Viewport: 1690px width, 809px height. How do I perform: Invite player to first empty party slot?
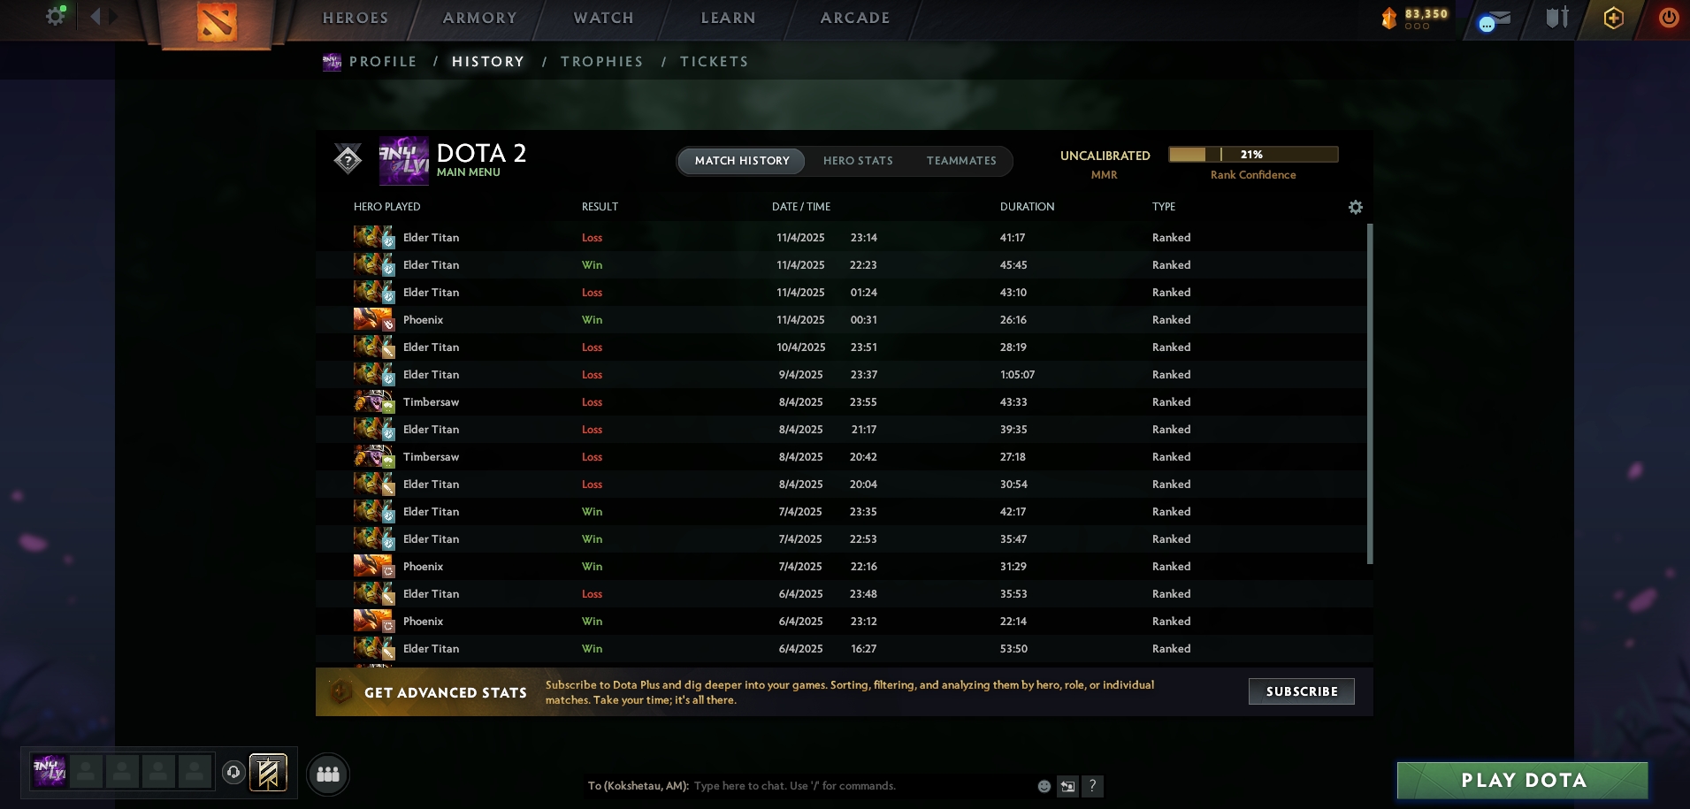pos(87,771)
